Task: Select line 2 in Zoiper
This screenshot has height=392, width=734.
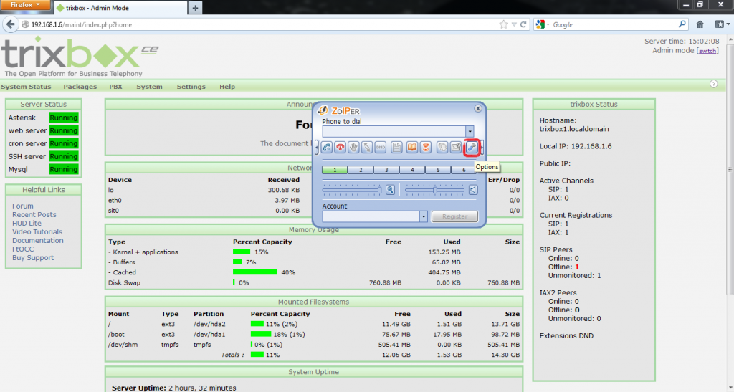Action: [x=361, y=170]
